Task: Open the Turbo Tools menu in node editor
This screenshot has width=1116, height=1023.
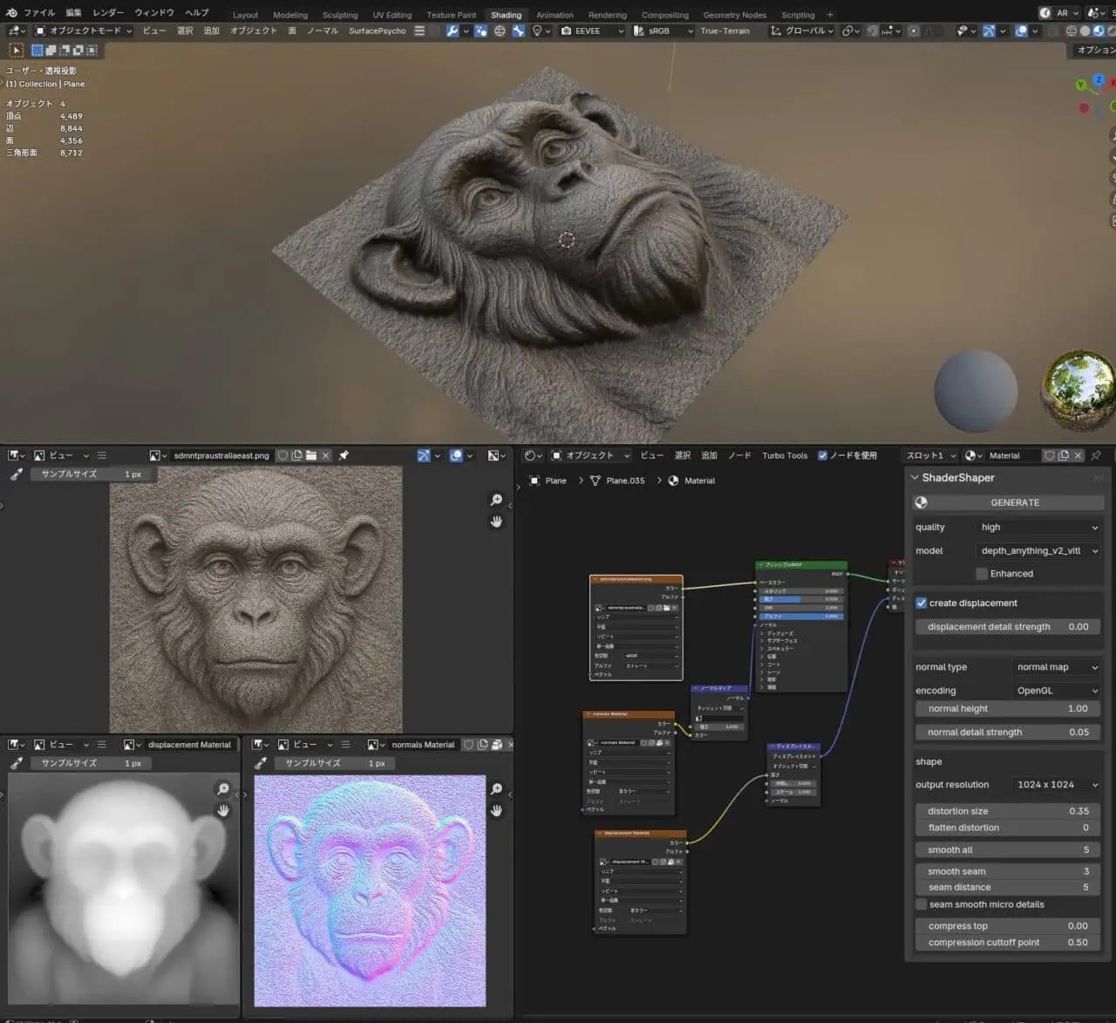Action: point(784,455)
